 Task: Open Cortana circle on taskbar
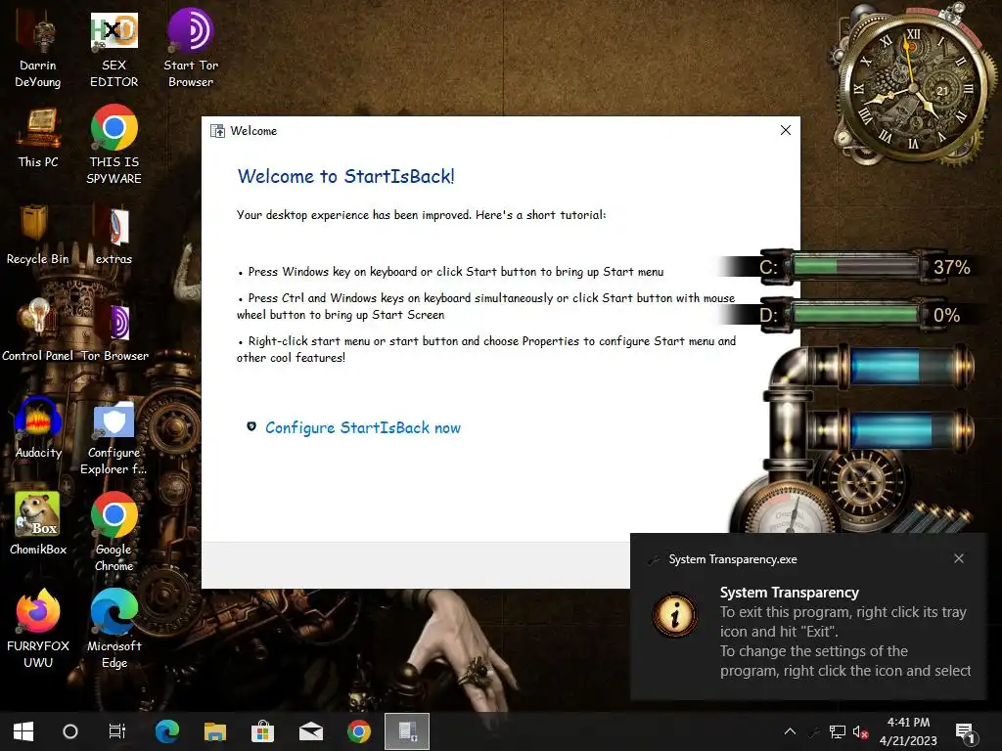click(70, 731)
